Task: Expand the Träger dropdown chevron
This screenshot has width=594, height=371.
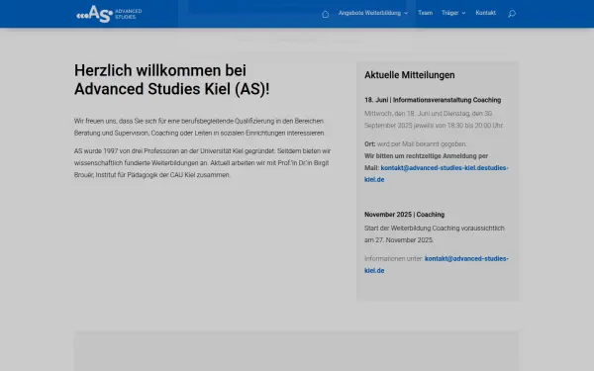Action: click(463, 13)
